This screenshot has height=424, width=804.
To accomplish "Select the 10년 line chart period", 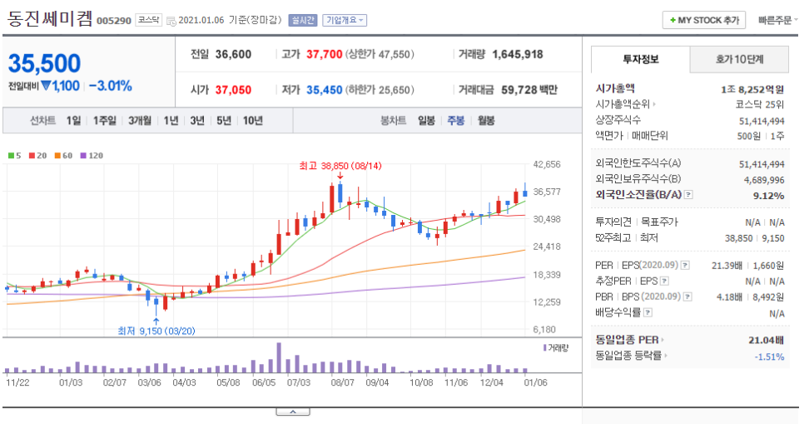I will pyautogui.click(x=253, y=121).
